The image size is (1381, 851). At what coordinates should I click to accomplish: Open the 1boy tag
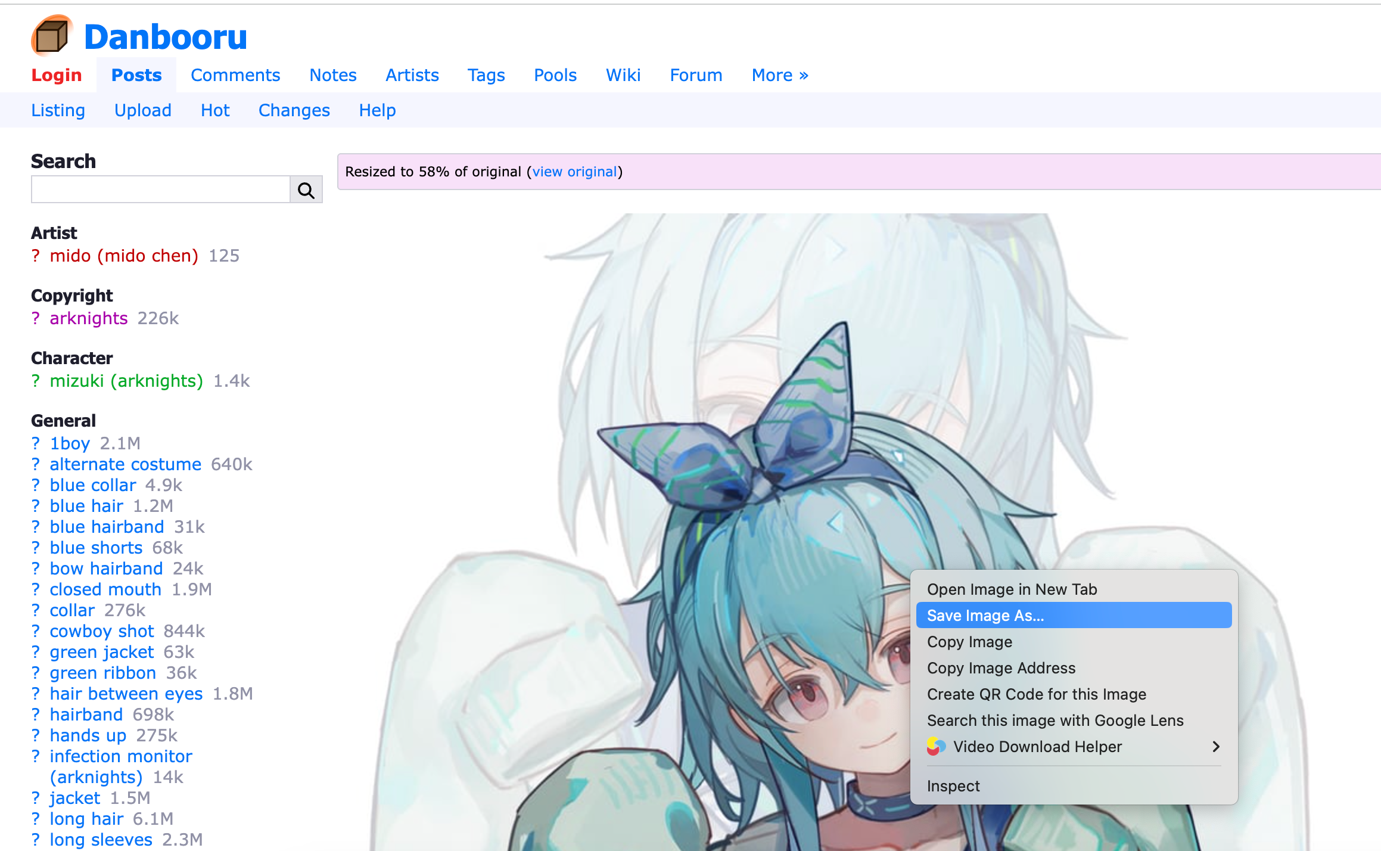70,443
